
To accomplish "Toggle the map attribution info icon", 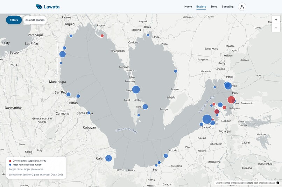I will [x=278, y=183].
